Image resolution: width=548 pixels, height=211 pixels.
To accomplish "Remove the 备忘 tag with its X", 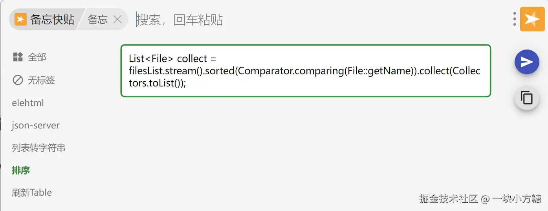I will [117, 19].
